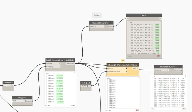Click the output arrow of the "Type" Code Block
Screen dimensions: 192x112
pos(90,86)
